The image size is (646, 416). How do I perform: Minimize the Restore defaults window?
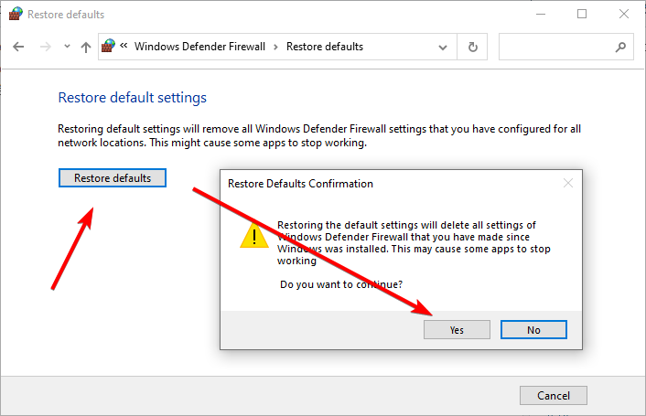click(x=541, y=14)
